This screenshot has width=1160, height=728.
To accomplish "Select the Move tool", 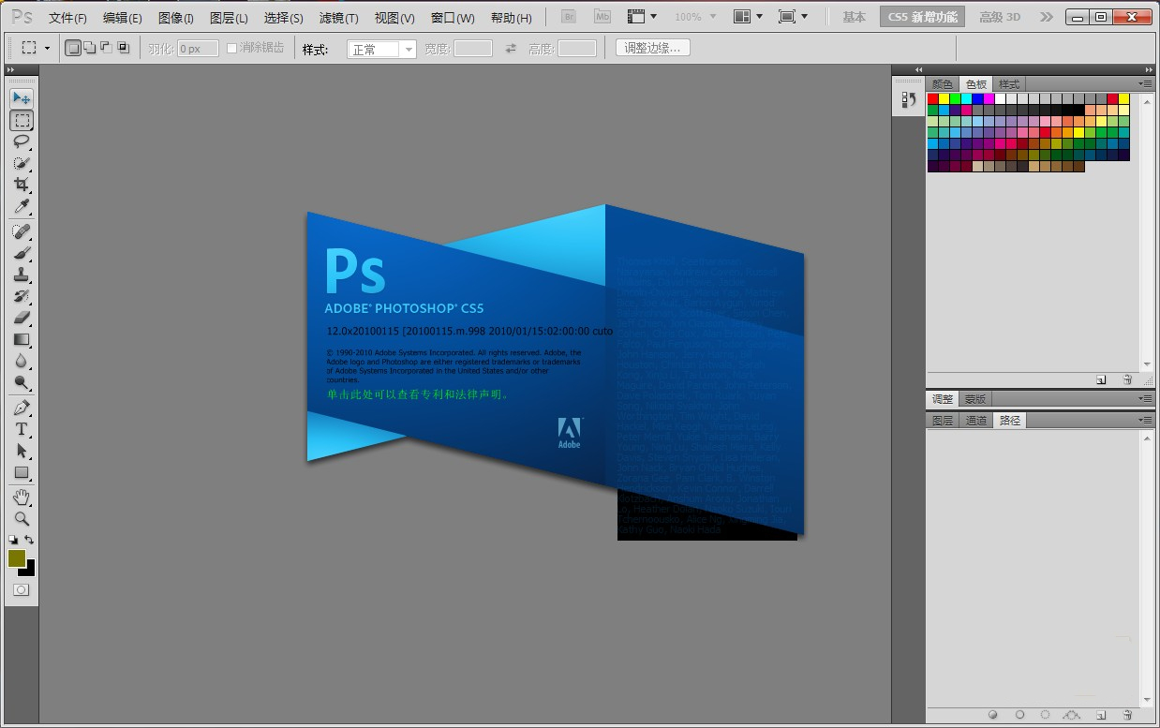I will 22,97.
